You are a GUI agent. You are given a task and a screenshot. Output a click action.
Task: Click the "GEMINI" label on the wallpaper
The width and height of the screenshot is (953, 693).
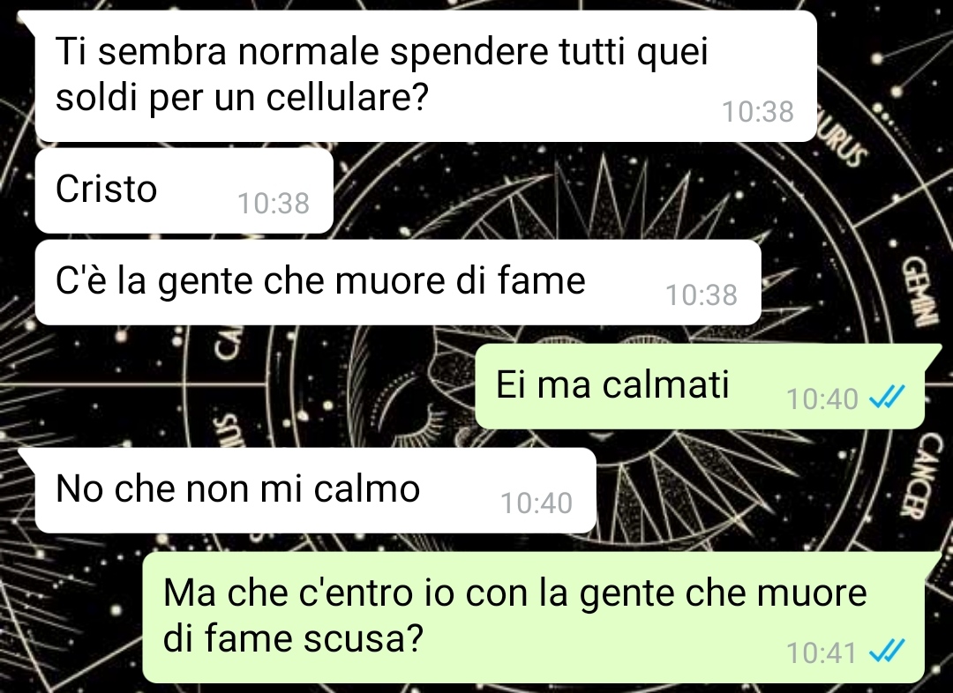[913, 290]
